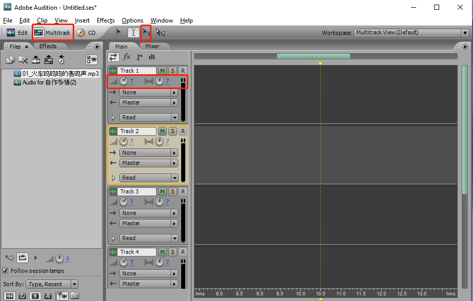Open the Options menu

133,20
